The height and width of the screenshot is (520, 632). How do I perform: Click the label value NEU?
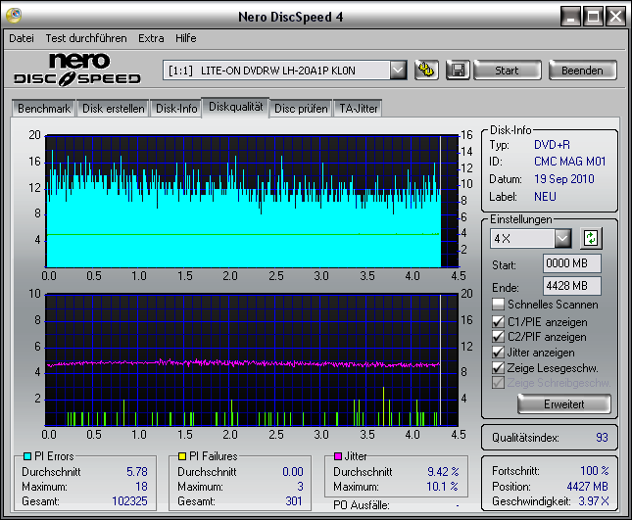click(545, 197)
